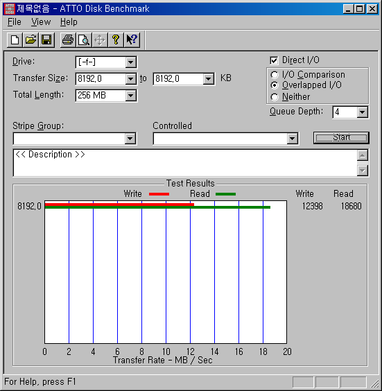382x391 pixels.
Task: Click the 'For Help, press F1' status text
Action: click(40, 382)
